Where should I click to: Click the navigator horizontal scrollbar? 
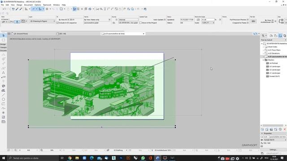coord(273,125)
